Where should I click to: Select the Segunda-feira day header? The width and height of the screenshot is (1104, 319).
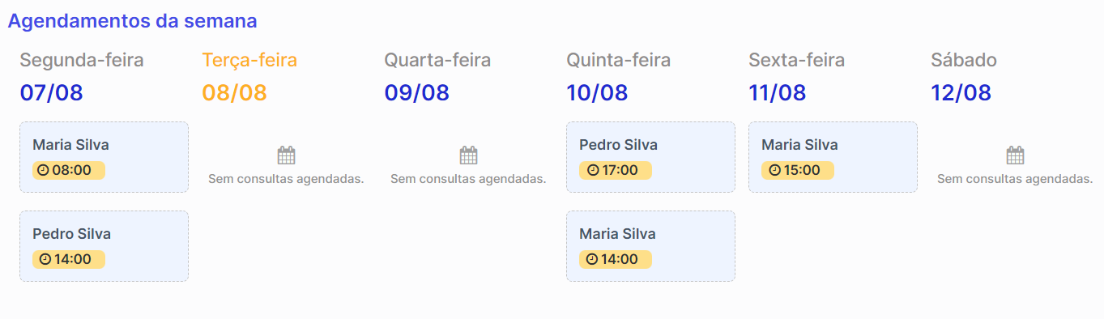point(82,60)
